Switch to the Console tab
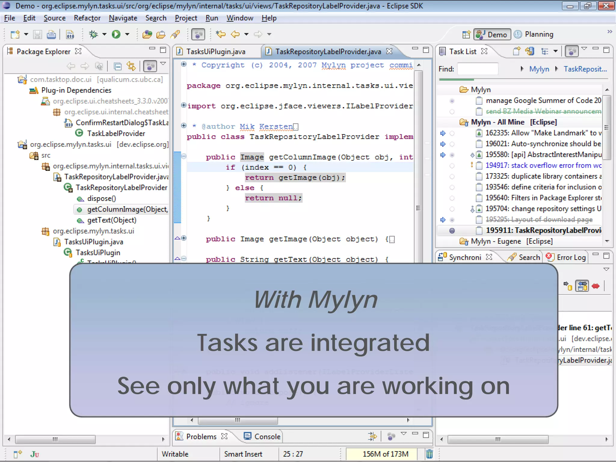Screen dimensions: 616x462 (262, 436)
